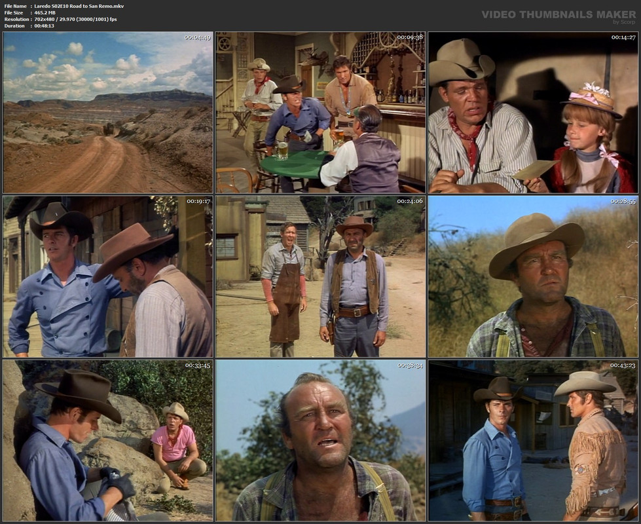Open the close-up thumbnail at 00:38:34
641x524 pixels.
pos(321,441)
